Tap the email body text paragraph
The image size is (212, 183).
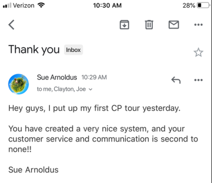point(103,139)
